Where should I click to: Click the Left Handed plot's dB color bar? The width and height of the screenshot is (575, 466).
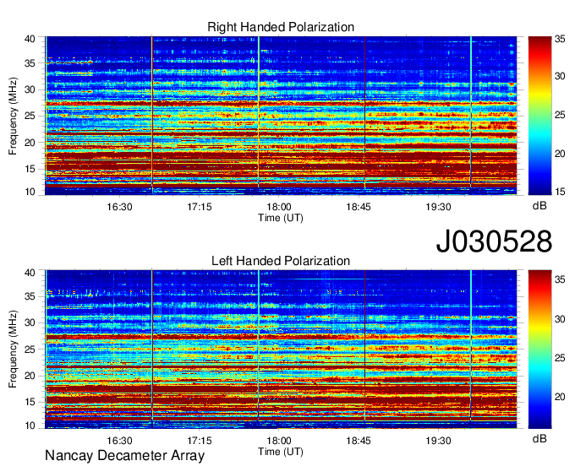click(x=539, y=349)
